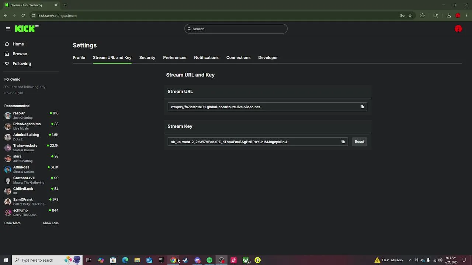Viewport: 472px width, 265px height.
Task: Reset the stream key
Action: coord(360,142)
